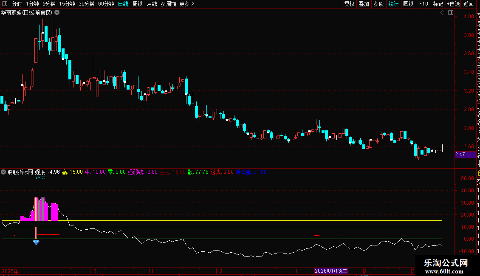Screen dimensions: 480x276
Task: Open indicator menu beside 股朋指标网
Action: (3, 172)
